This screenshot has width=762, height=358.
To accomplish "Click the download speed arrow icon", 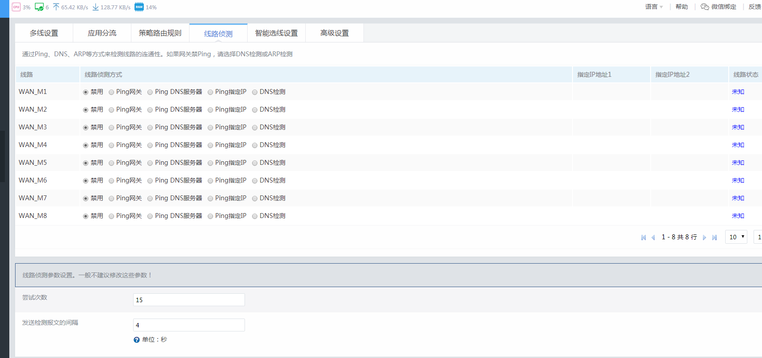I will coord(95,7).
